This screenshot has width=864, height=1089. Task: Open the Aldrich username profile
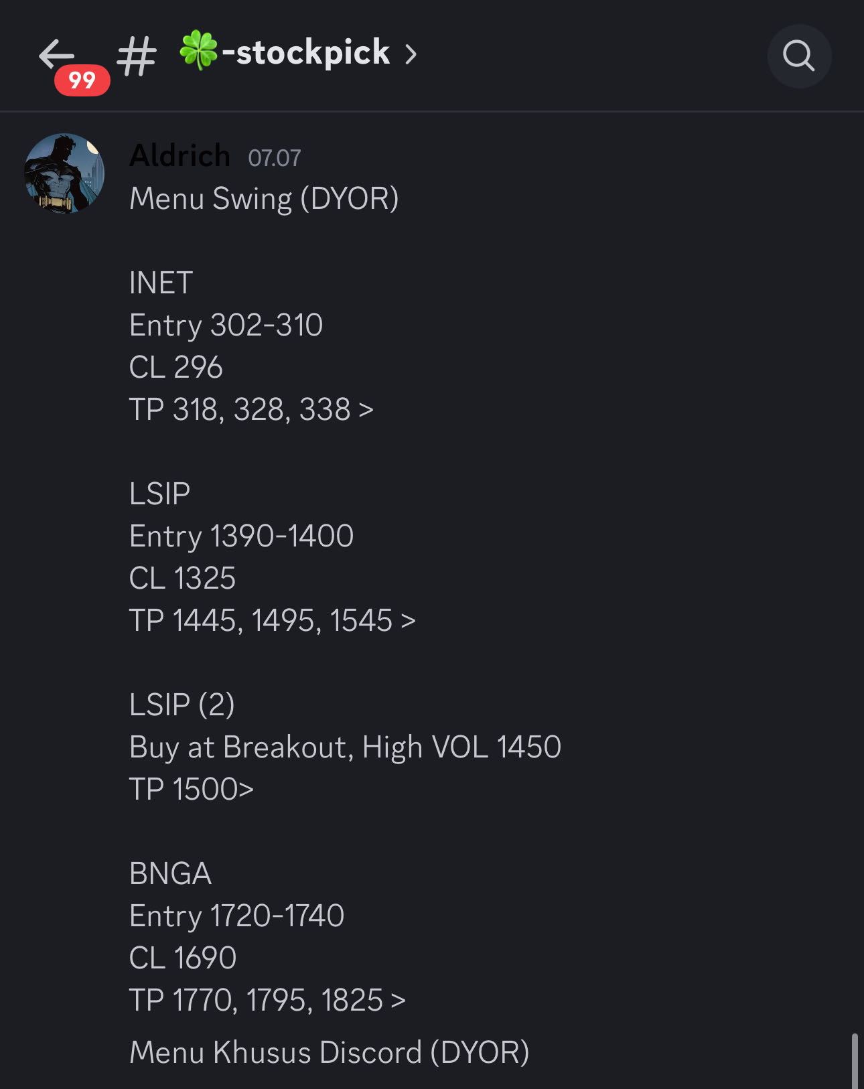(179, 155)
